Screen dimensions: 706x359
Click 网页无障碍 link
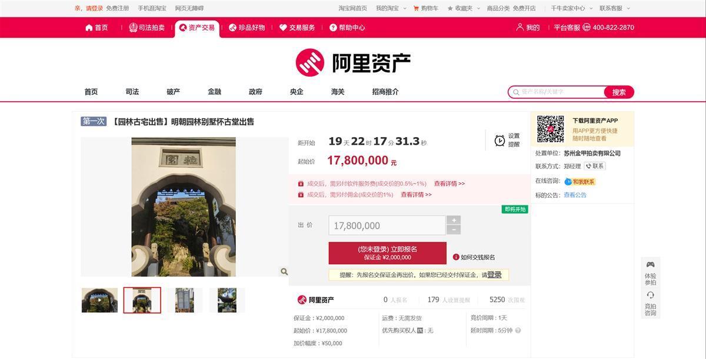(x=189, y=8)
